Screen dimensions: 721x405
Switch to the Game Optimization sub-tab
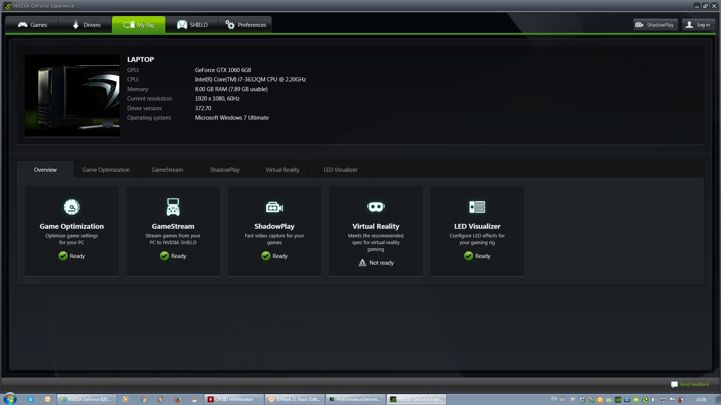(x=106, y=170)
